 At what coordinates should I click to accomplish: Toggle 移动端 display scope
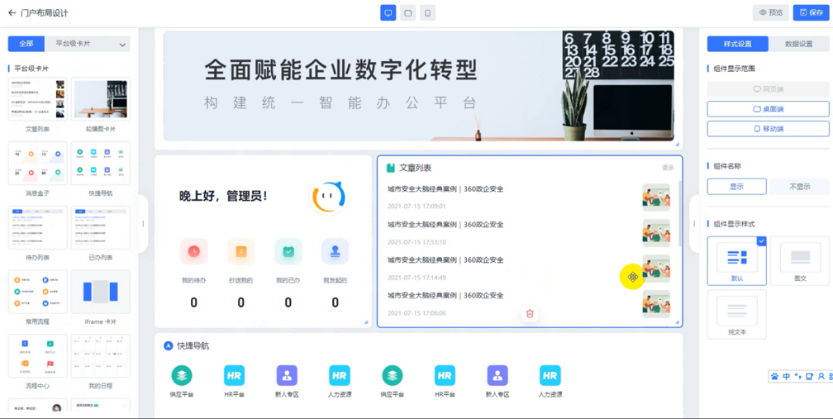(x=769, y=129)
